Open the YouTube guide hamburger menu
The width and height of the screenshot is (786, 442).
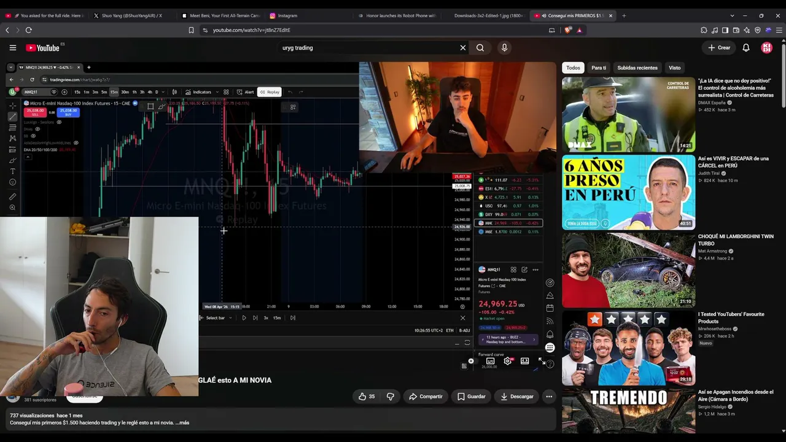coord(12,47)
